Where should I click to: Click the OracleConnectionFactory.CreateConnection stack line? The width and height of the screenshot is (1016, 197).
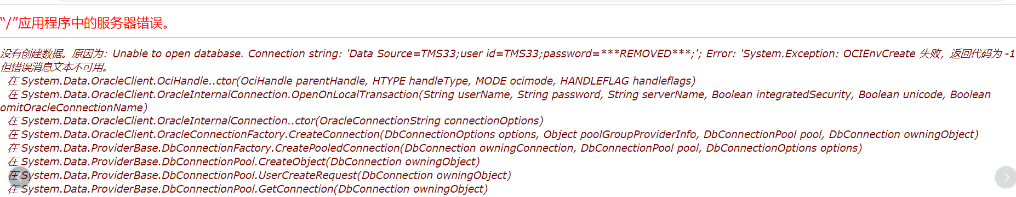pos(493,134)
